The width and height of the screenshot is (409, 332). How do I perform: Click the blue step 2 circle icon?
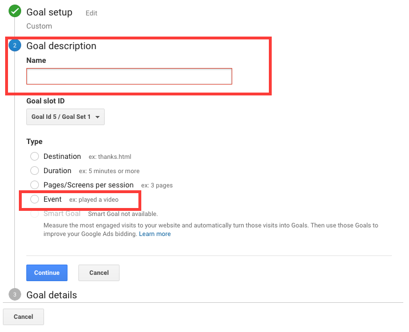tap(15, 45)
